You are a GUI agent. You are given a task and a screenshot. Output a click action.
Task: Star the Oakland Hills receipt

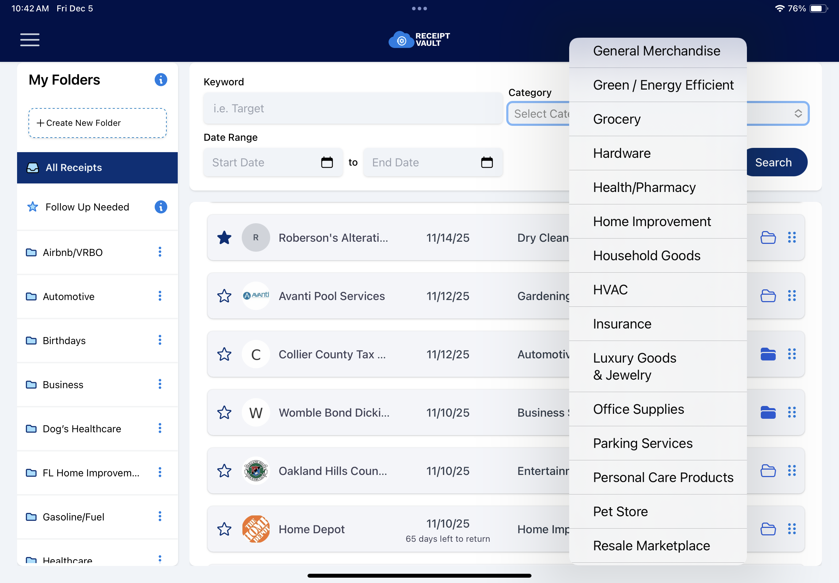point(224,471)
